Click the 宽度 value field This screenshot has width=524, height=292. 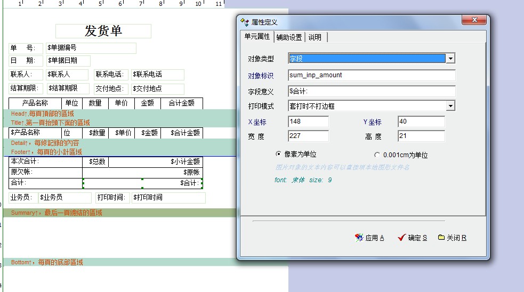click(308, 136)
